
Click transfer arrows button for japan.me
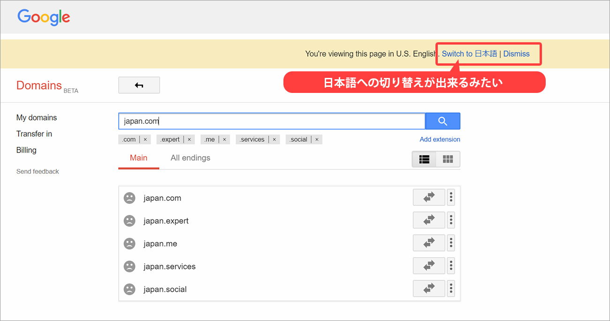click(x=429, y=243)
